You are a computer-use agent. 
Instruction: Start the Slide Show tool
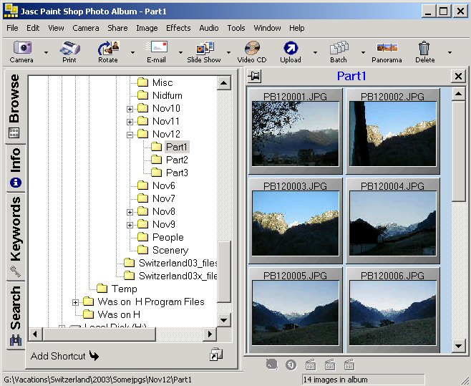(x=204, y=51)
